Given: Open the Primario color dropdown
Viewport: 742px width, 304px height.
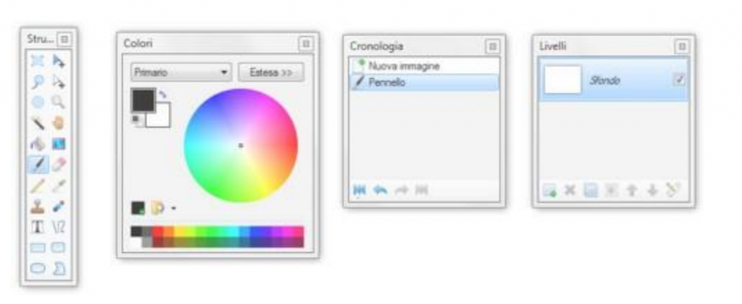Looking at the screenshot, I should click(181, 72).
